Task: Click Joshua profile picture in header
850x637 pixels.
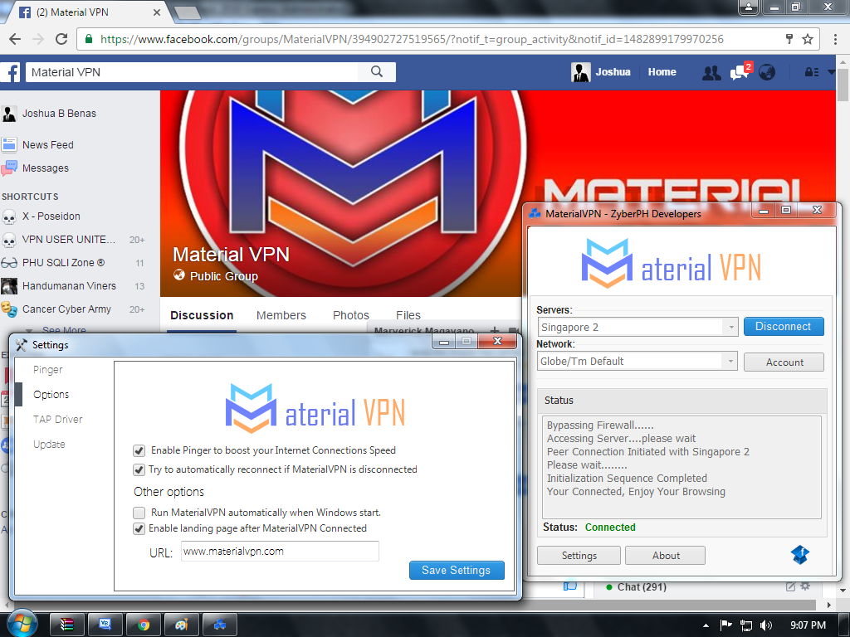Action: click(x=580, y=72)
